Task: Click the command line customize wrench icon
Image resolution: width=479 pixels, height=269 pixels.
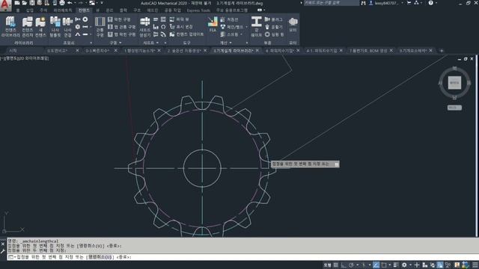Action: [3, 251]
